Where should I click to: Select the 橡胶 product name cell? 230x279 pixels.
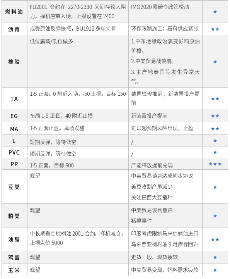point(14,61)
